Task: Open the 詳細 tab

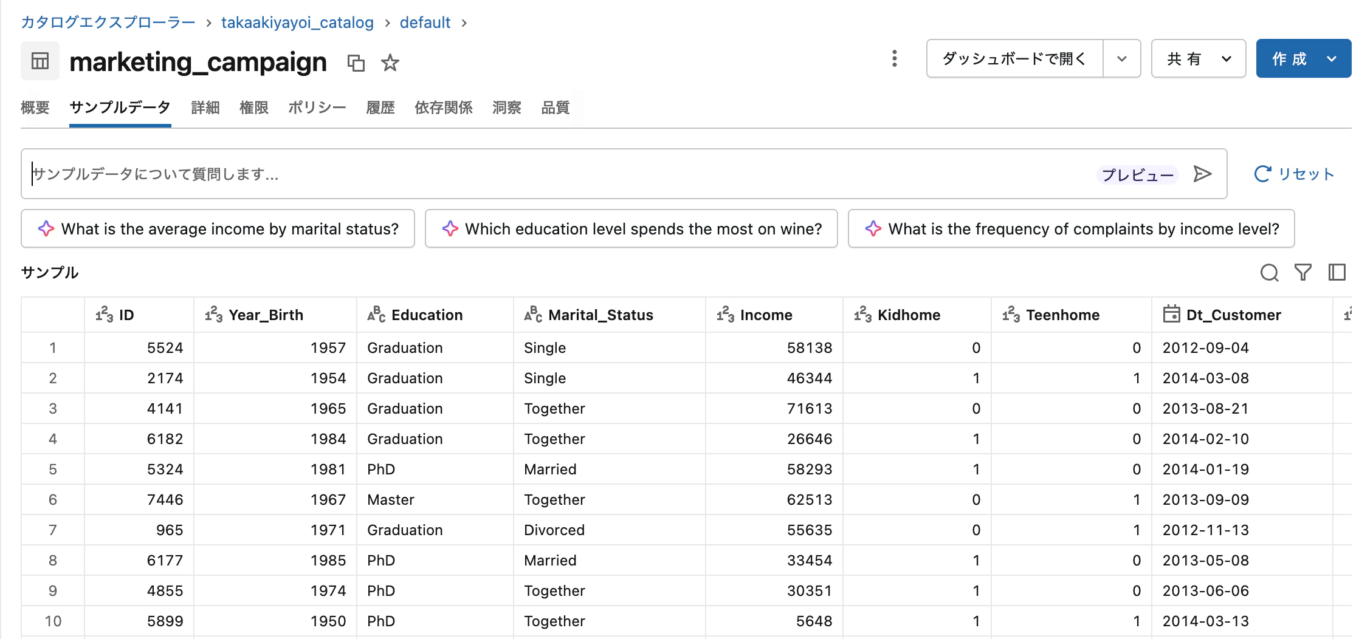Action: 205,108
